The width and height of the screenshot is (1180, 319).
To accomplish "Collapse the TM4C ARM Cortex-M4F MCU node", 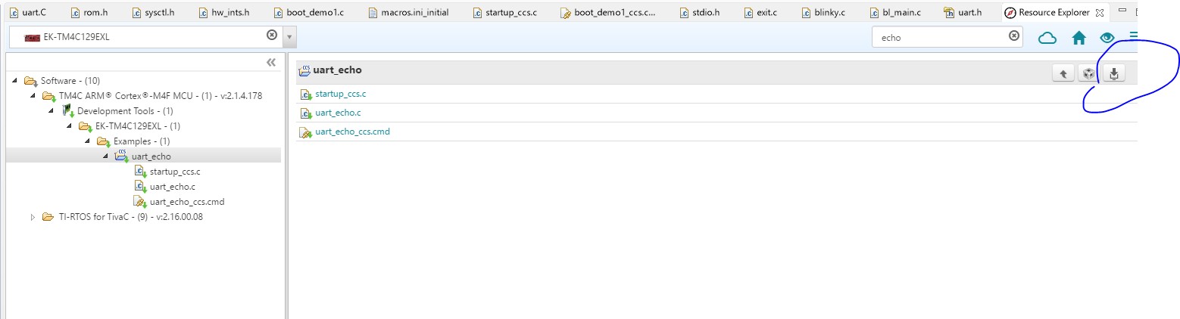I will pos(33,96).
